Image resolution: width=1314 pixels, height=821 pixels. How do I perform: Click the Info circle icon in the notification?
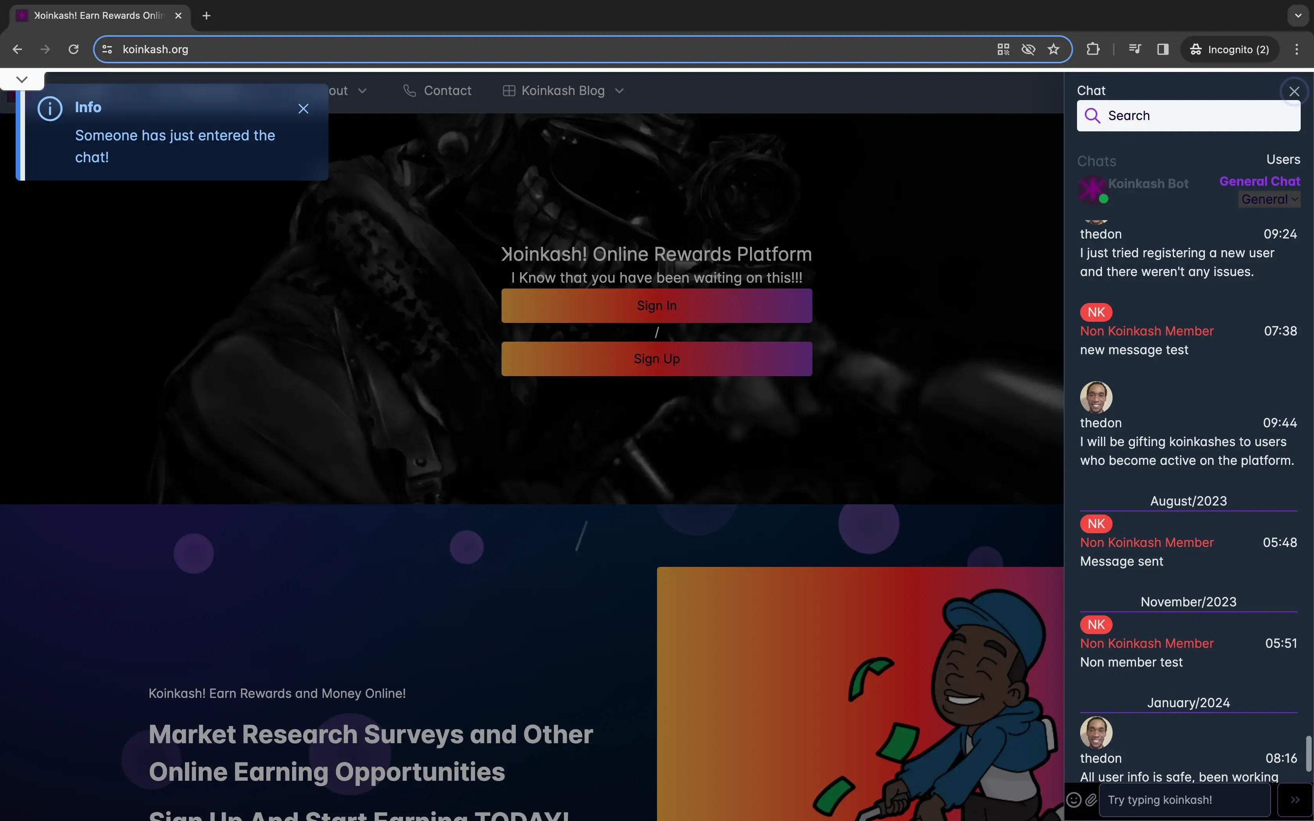pos(50,109)
